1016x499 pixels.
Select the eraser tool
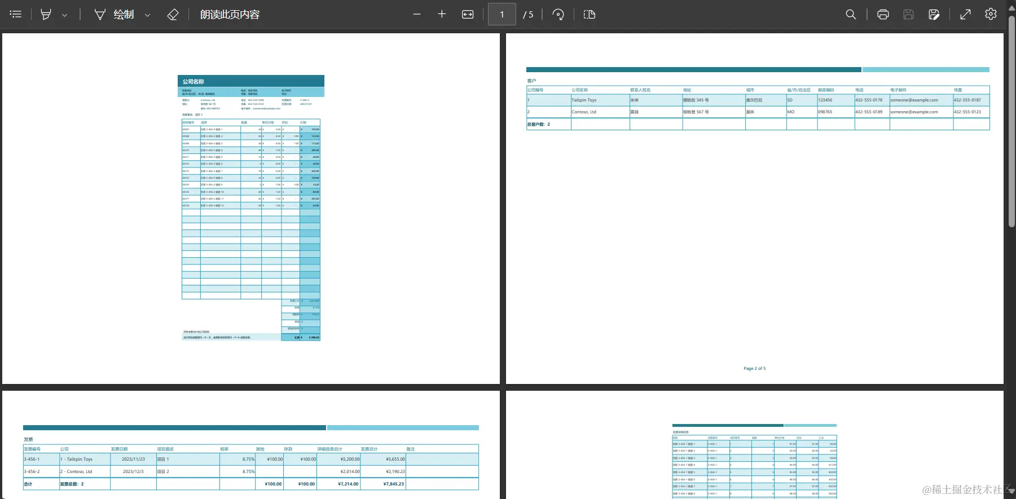coord(173,14)
